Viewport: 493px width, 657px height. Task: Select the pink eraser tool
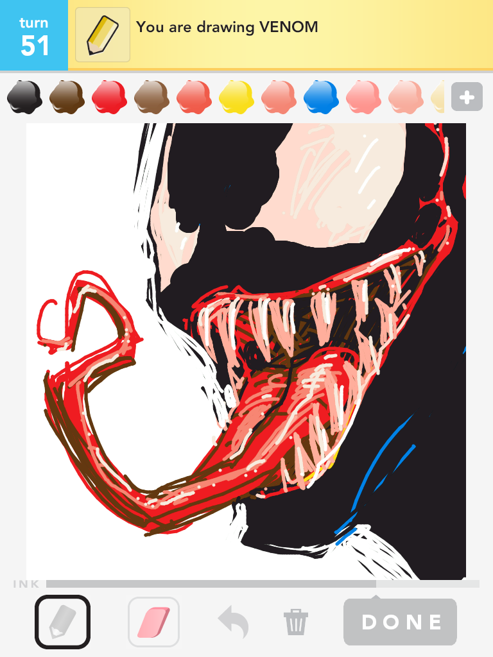pyautogui.click(x=154, y=622)
